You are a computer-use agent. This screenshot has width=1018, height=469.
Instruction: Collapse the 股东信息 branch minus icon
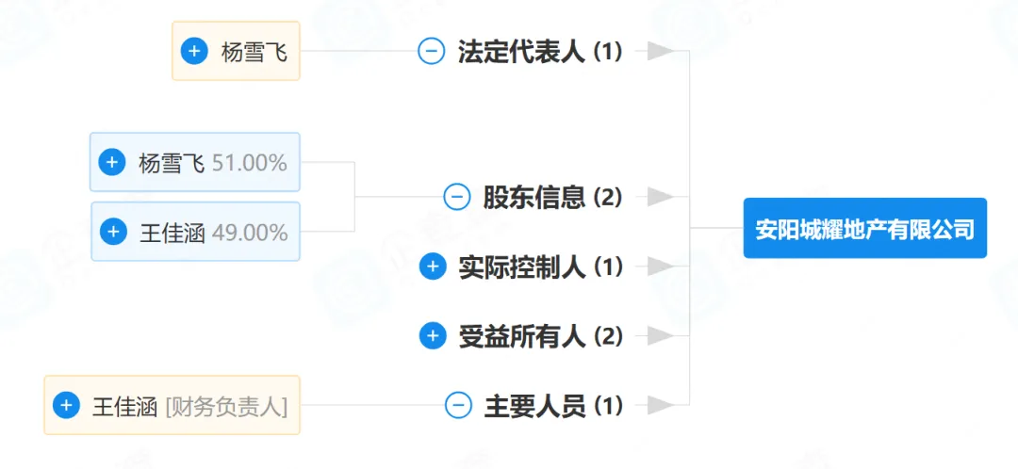(x=457, y=197)
